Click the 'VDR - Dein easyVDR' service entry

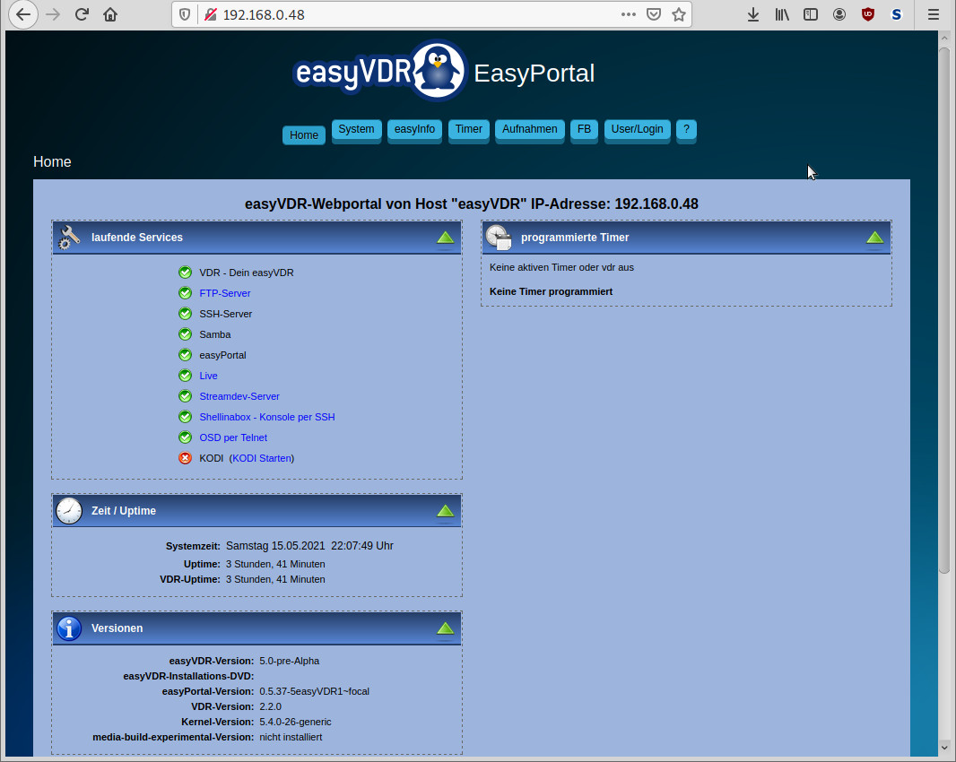point(247,273)
